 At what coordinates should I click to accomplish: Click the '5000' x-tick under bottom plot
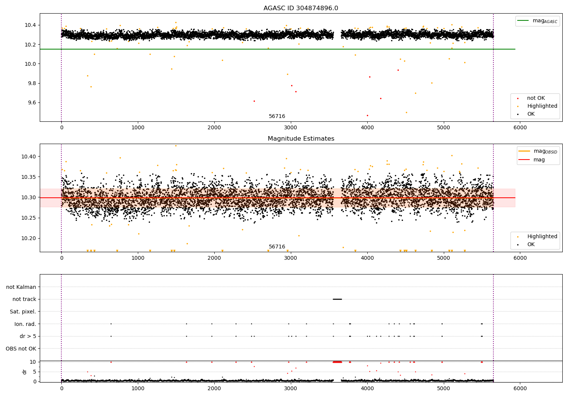(443, 389)
